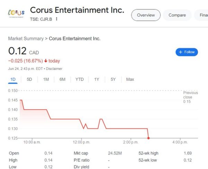Viewport: 208px width, 169px height.
Task: Switch chart to 5Y range
Action: [113, 79]
